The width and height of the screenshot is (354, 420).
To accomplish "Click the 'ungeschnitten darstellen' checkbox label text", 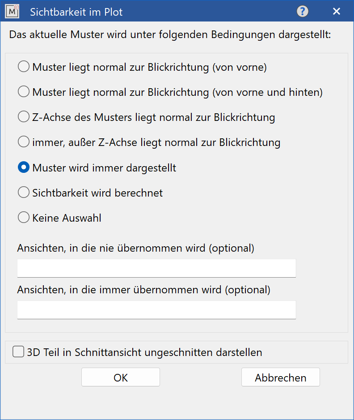I will tap(144, 352).
